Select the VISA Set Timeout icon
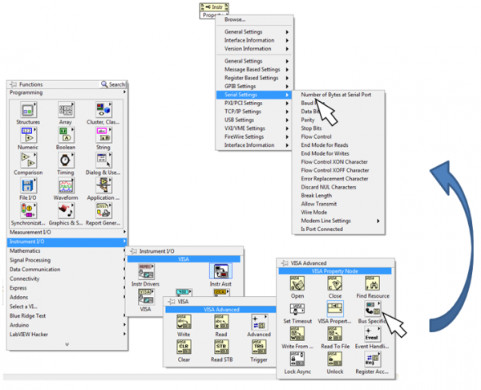 pyautogui.click(x=297, y=310)
